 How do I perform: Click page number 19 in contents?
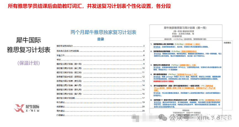point(143,103)
